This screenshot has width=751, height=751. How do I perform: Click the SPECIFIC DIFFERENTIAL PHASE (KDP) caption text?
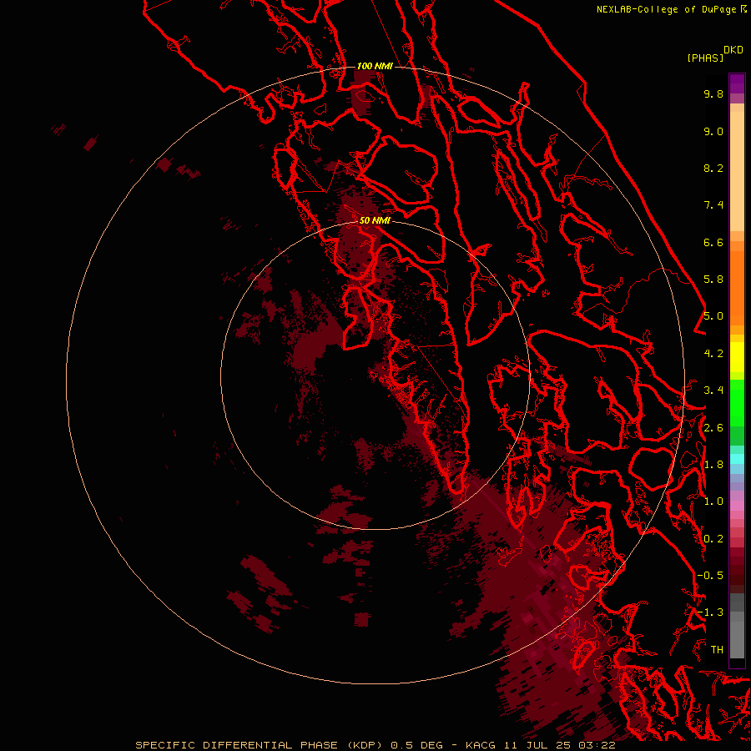pyautogui.click(x=260, y=745)
